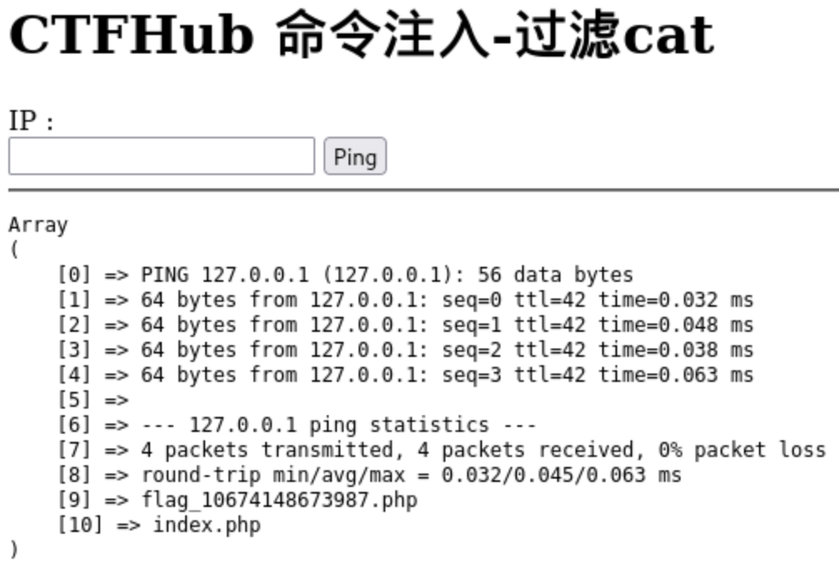Click the flag_10674148673987.php filename
Image resolution: width=839 pixels, height=582 pixels.
[279, 500]
